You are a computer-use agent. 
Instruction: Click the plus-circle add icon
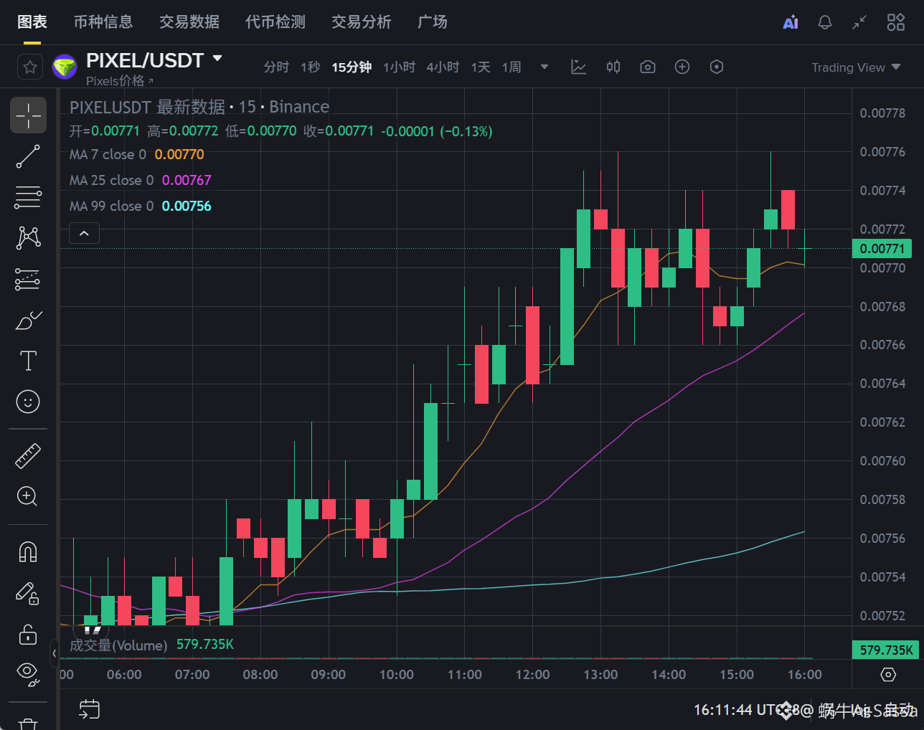[682, 67]
